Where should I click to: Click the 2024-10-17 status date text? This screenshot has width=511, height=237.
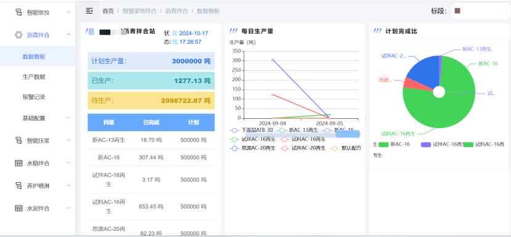194,33
